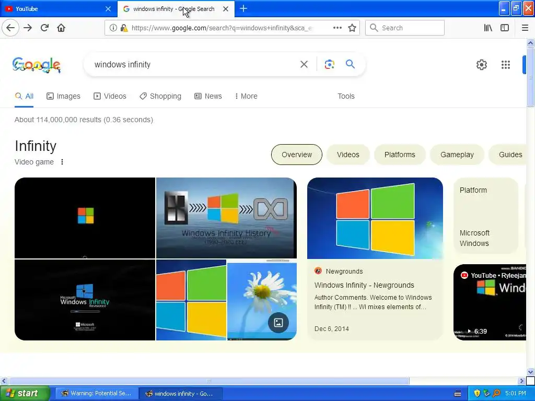Image resolution: width=535 pixels, height=401 pixels.
Task: Click the vertical scrollbar down arrow
Action: point(530,372)
